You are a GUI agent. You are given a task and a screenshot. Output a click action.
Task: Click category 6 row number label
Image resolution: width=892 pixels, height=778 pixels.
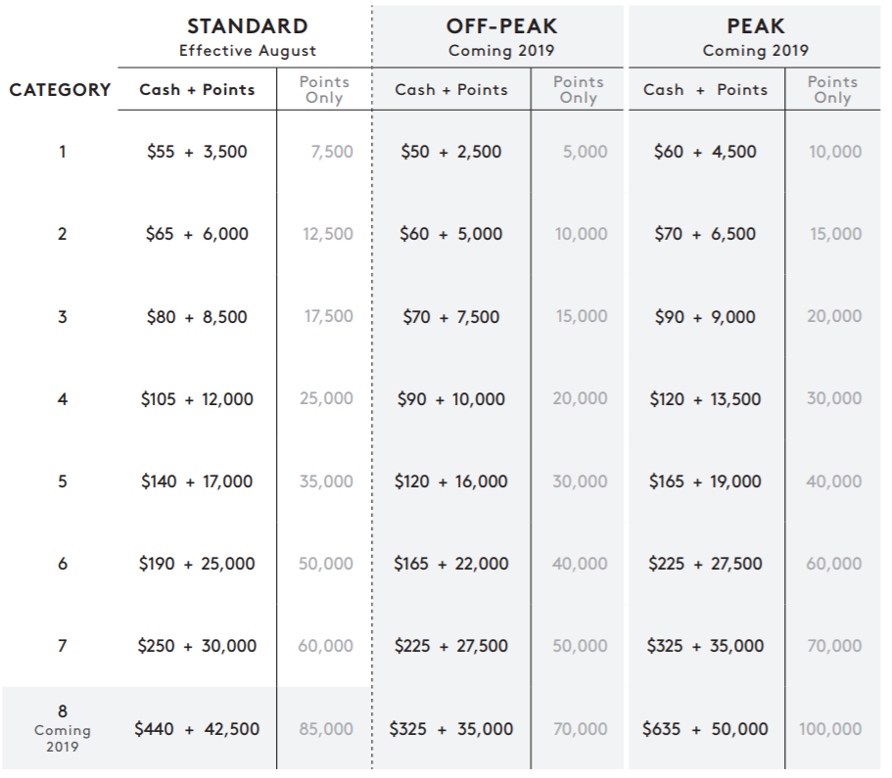(63, 564)
